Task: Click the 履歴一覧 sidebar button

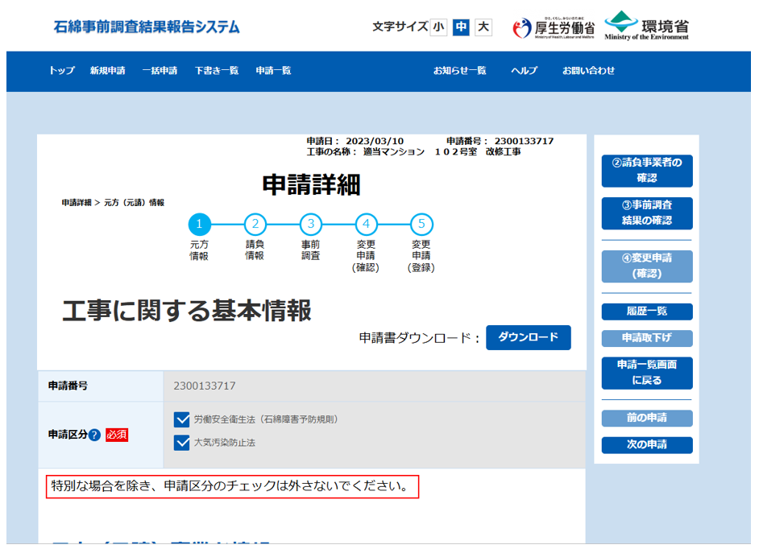Action: (646, 312)
